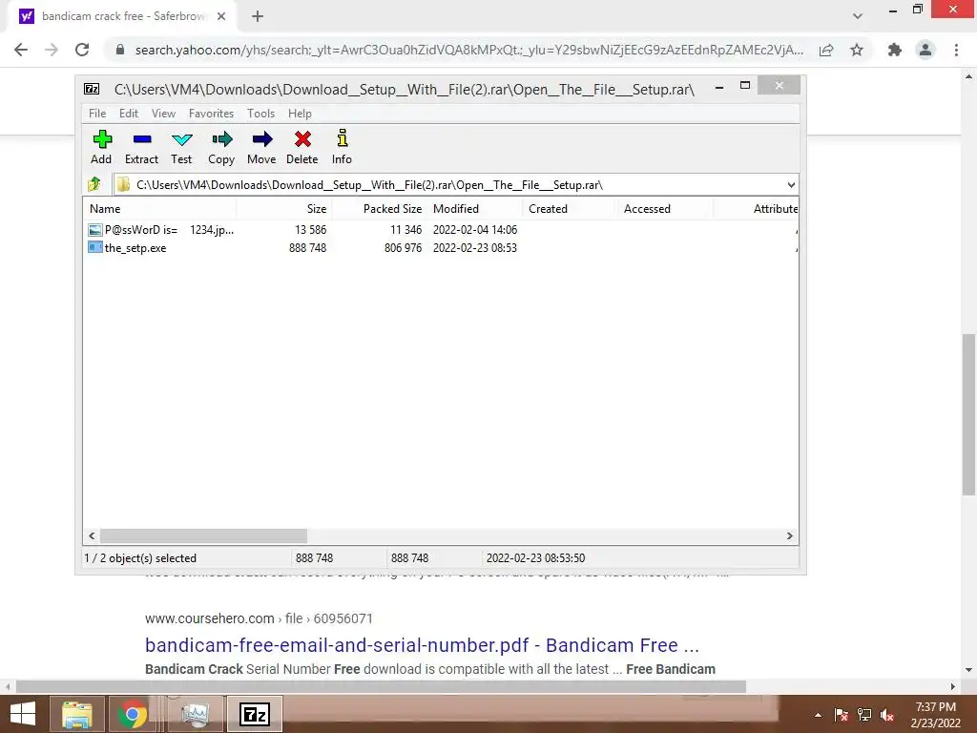Show hidden system tray icons
Image resolution: width=977 pixels, height=733 pixels.
coord(818,715)
